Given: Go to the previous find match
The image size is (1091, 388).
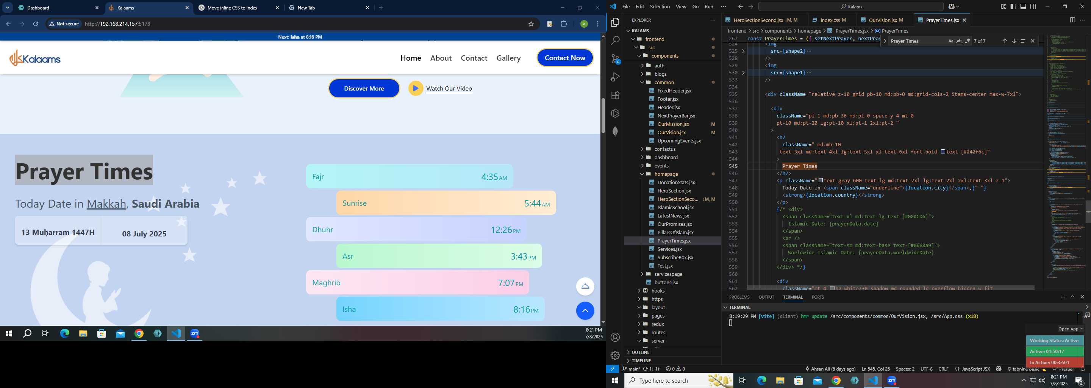Looking at the screenshot, I should (x=1005, y=41).
